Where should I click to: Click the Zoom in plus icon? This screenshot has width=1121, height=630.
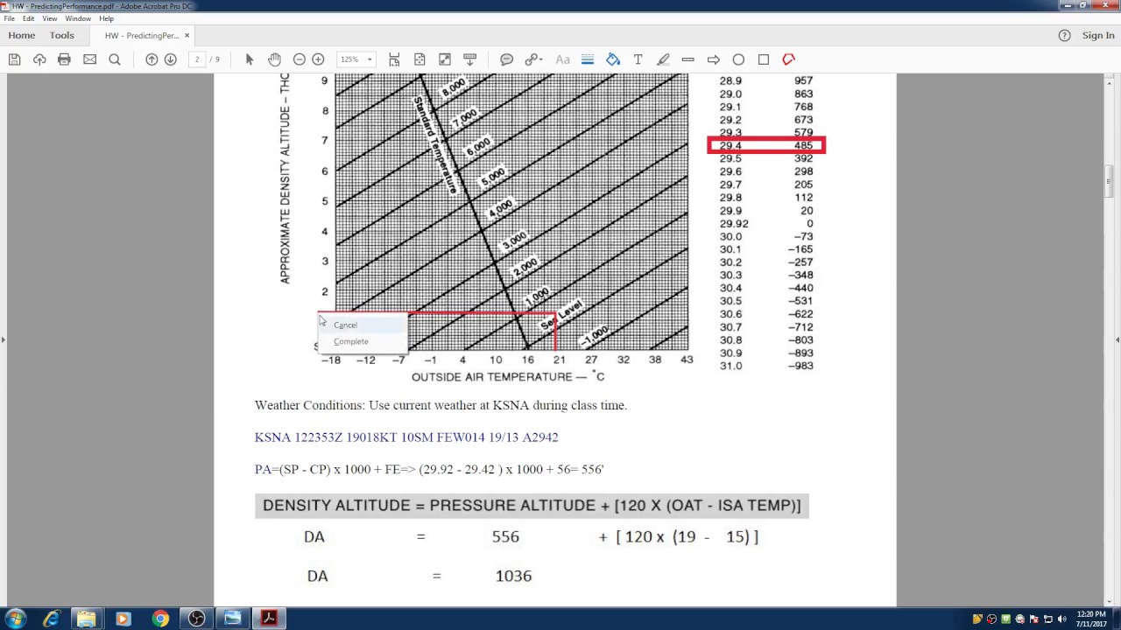tap(318, 59)
